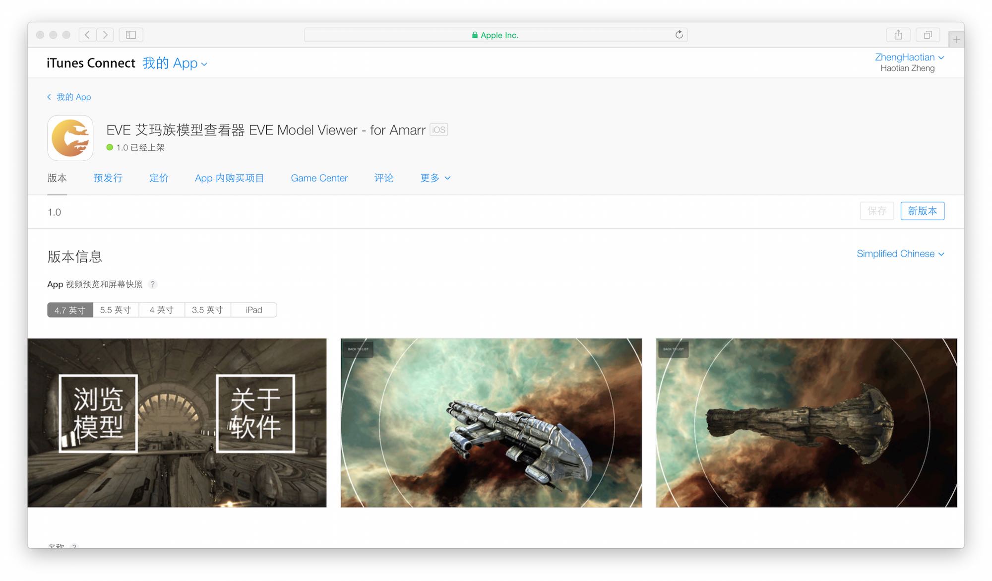Click the iTunes Connect title
The height and width of the screenshot is (581, 992).
[91, 63]
